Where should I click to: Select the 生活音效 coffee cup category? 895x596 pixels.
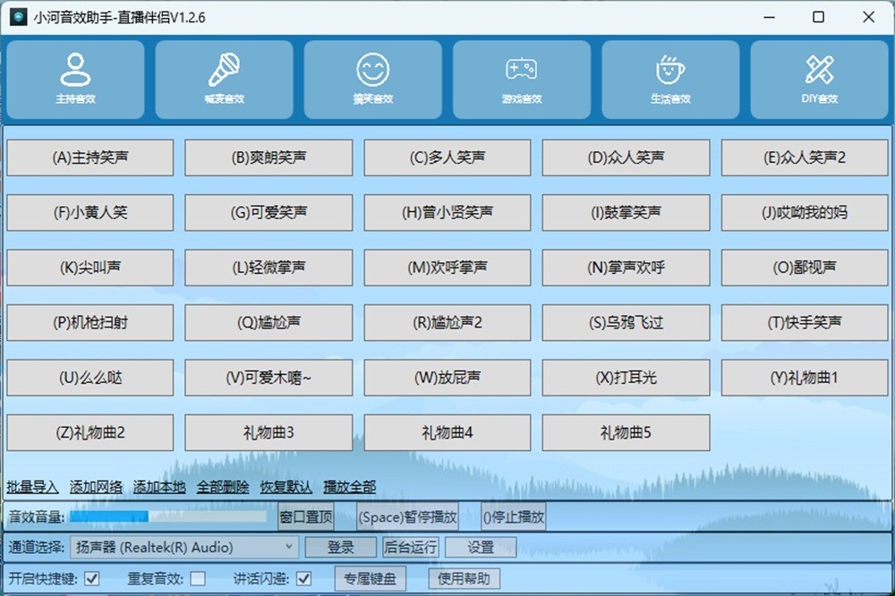tap(669, 79)
